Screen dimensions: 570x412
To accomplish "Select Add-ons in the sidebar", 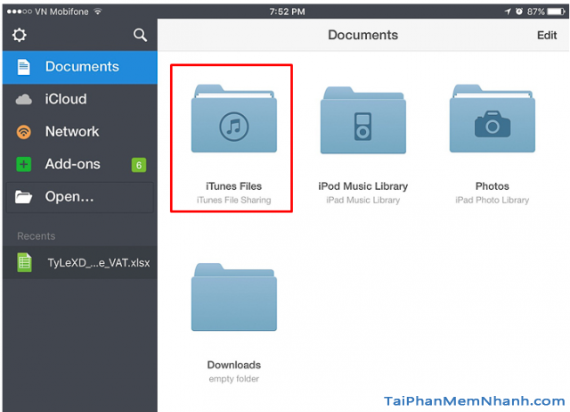I will click(x=80, y=164).
